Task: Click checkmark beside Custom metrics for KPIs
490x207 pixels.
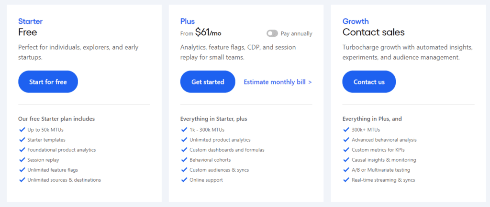Action: (346, 150)
